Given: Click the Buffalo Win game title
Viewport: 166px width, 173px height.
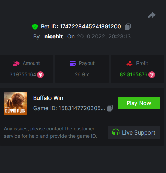Looking at the screenshot, I should pyautogui.click(x=48, y=98).
